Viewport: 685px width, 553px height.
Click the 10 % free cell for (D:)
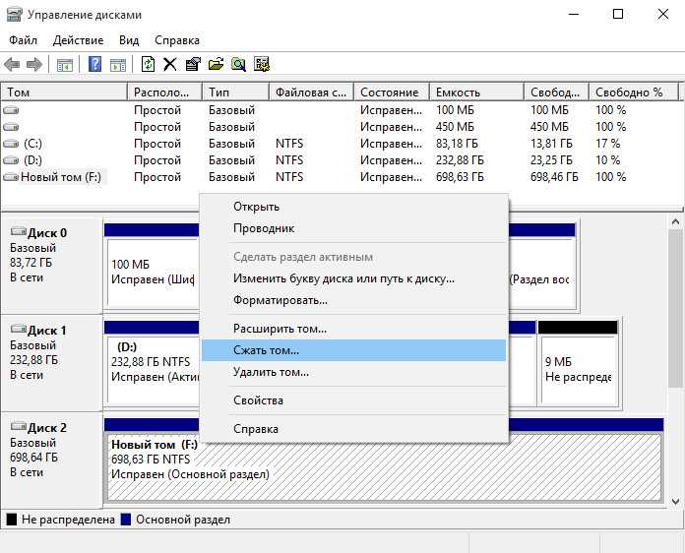tap(607, 160)
